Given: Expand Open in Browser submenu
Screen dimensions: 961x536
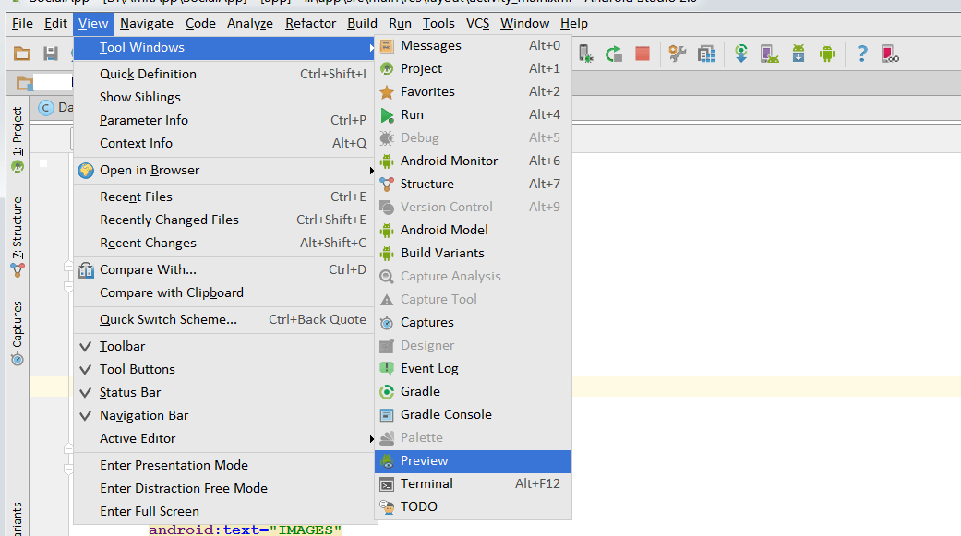Looking at the screenshot, I should click(x=224, y=171).
